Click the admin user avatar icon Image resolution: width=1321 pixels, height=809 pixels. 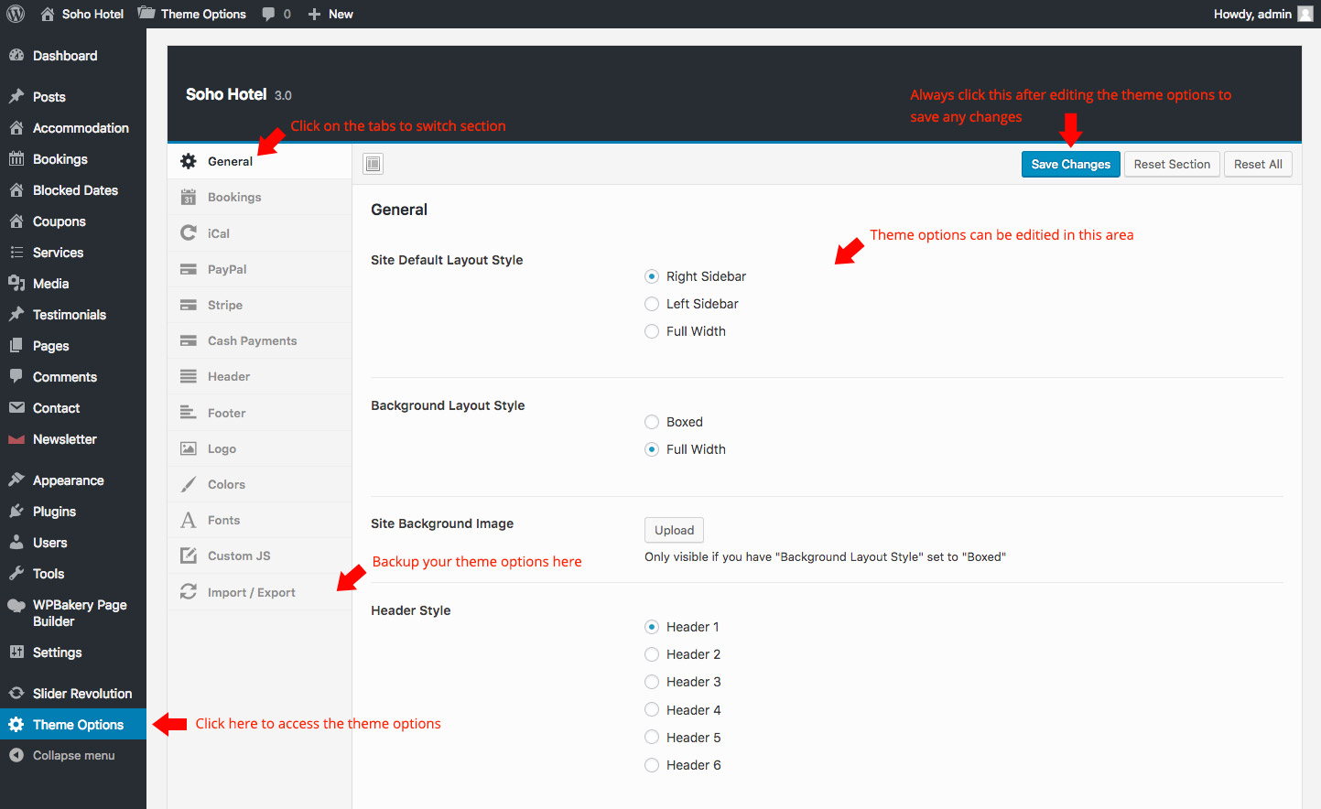(x=1305, y=14)
